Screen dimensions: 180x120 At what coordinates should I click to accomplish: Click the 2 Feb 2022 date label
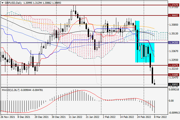coord(109,117)
